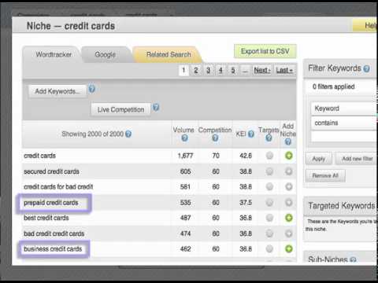Go to results page 3

click(x=208, y=70)
